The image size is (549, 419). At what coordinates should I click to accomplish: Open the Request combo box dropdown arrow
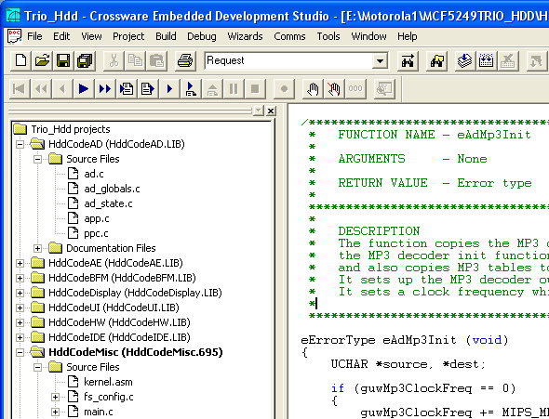380,61
